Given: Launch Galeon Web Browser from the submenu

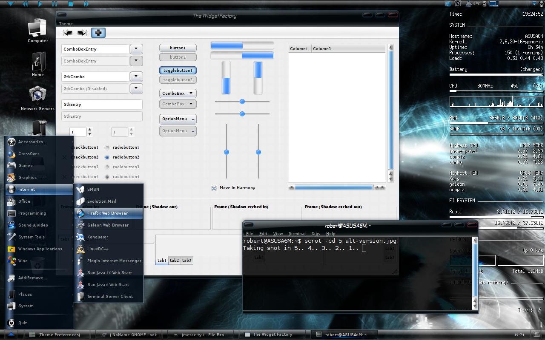Looking at the screenshot, I should coord(109,225).
